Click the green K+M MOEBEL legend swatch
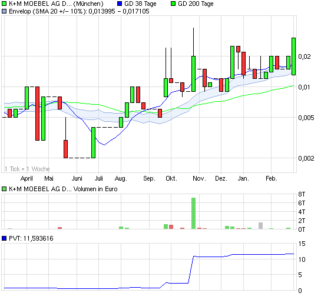 tap(4, 4)
